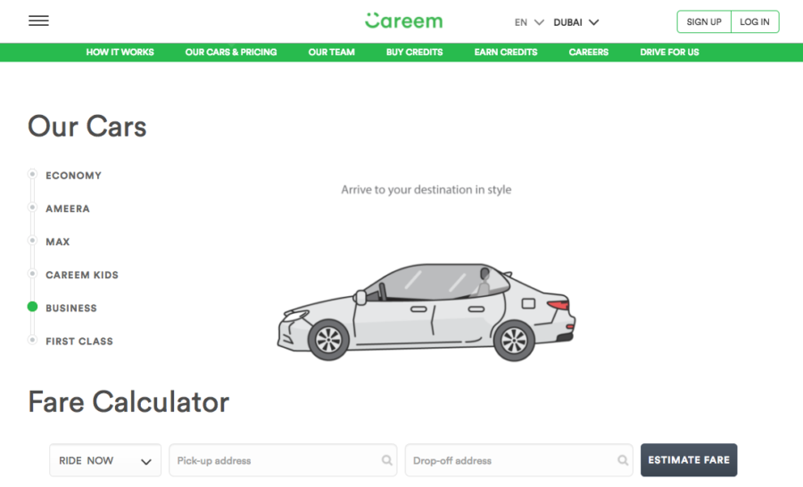Choose the Careem Kids label
803x487 pixels.
[x=82, y=275]
